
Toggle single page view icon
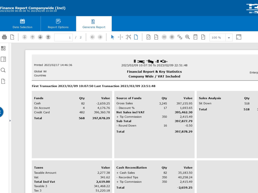[x=136, y=37]
